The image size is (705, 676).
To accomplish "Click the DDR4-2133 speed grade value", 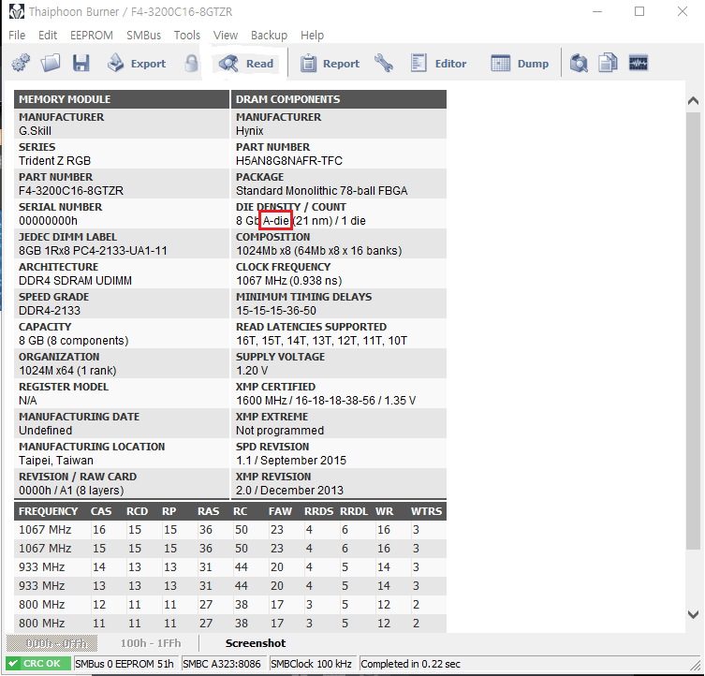I will [x=50, y=310].
